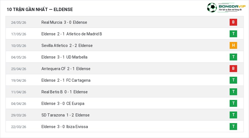Select the Antequera CF 2 - 1 Eldense result
Screen dimensions: 249x138
(x=66, y=69)
